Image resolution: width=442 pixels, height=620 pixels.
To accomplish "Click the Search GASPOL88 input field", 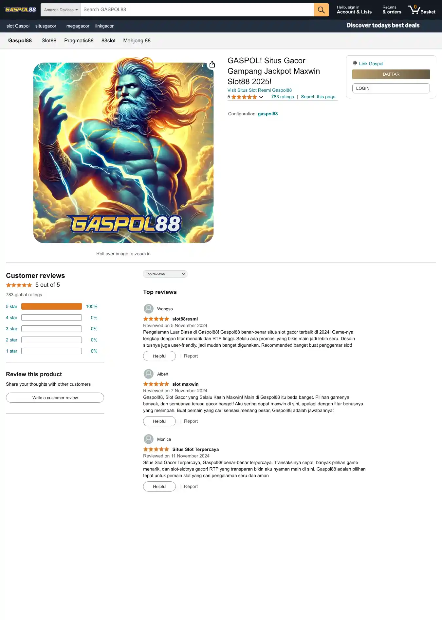I will point(197,10).
